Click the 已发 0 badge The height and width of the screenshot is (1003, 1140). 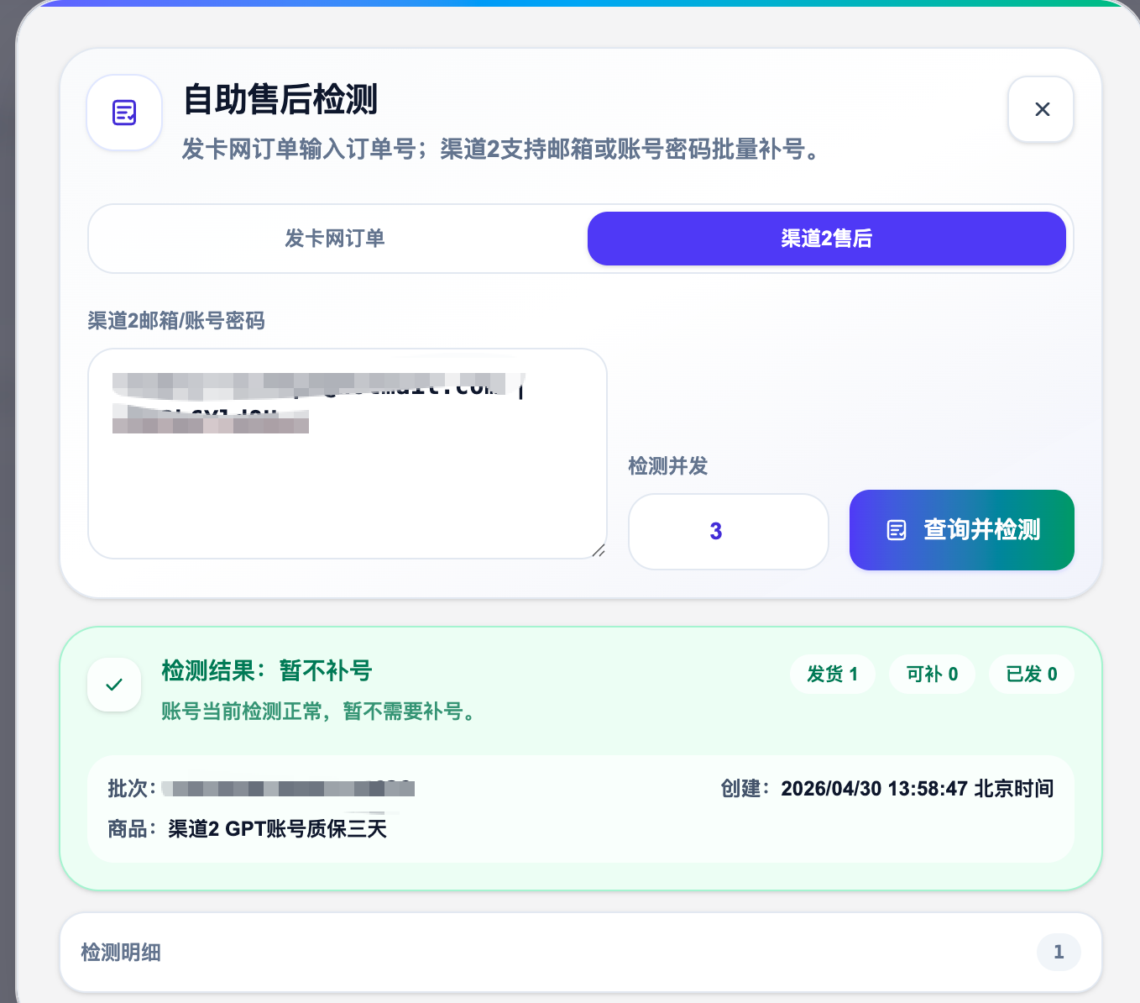pyautogui.click(x=1032, y=674)
